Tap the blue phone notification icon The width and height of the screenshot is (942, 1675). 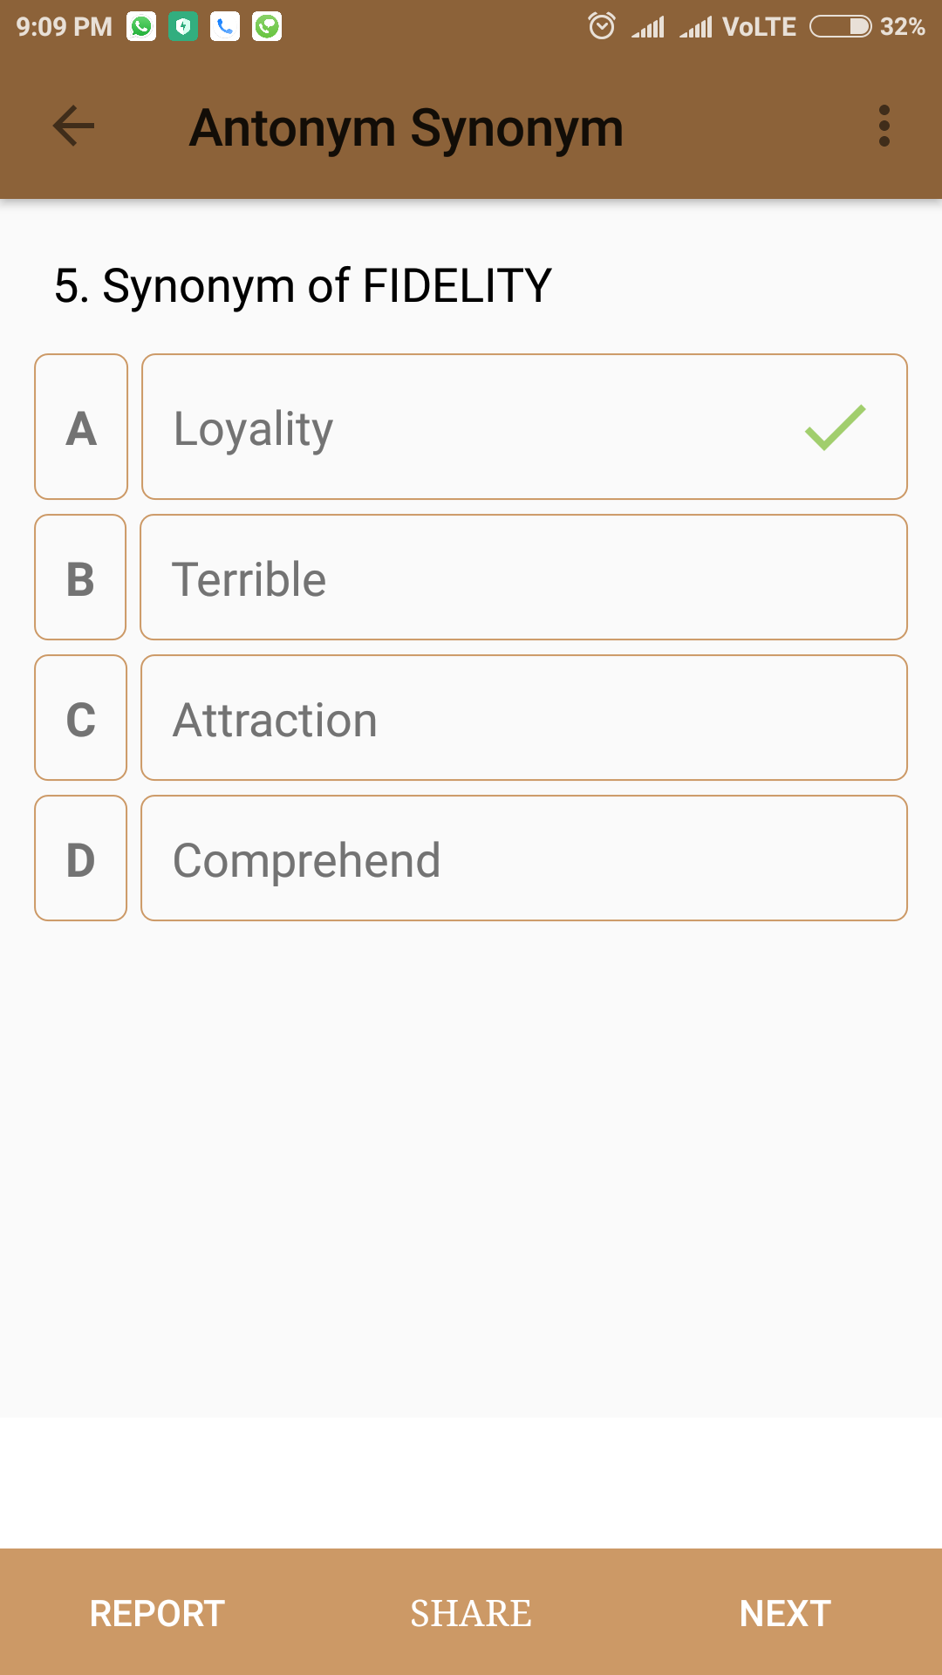[x=225, y=27]
